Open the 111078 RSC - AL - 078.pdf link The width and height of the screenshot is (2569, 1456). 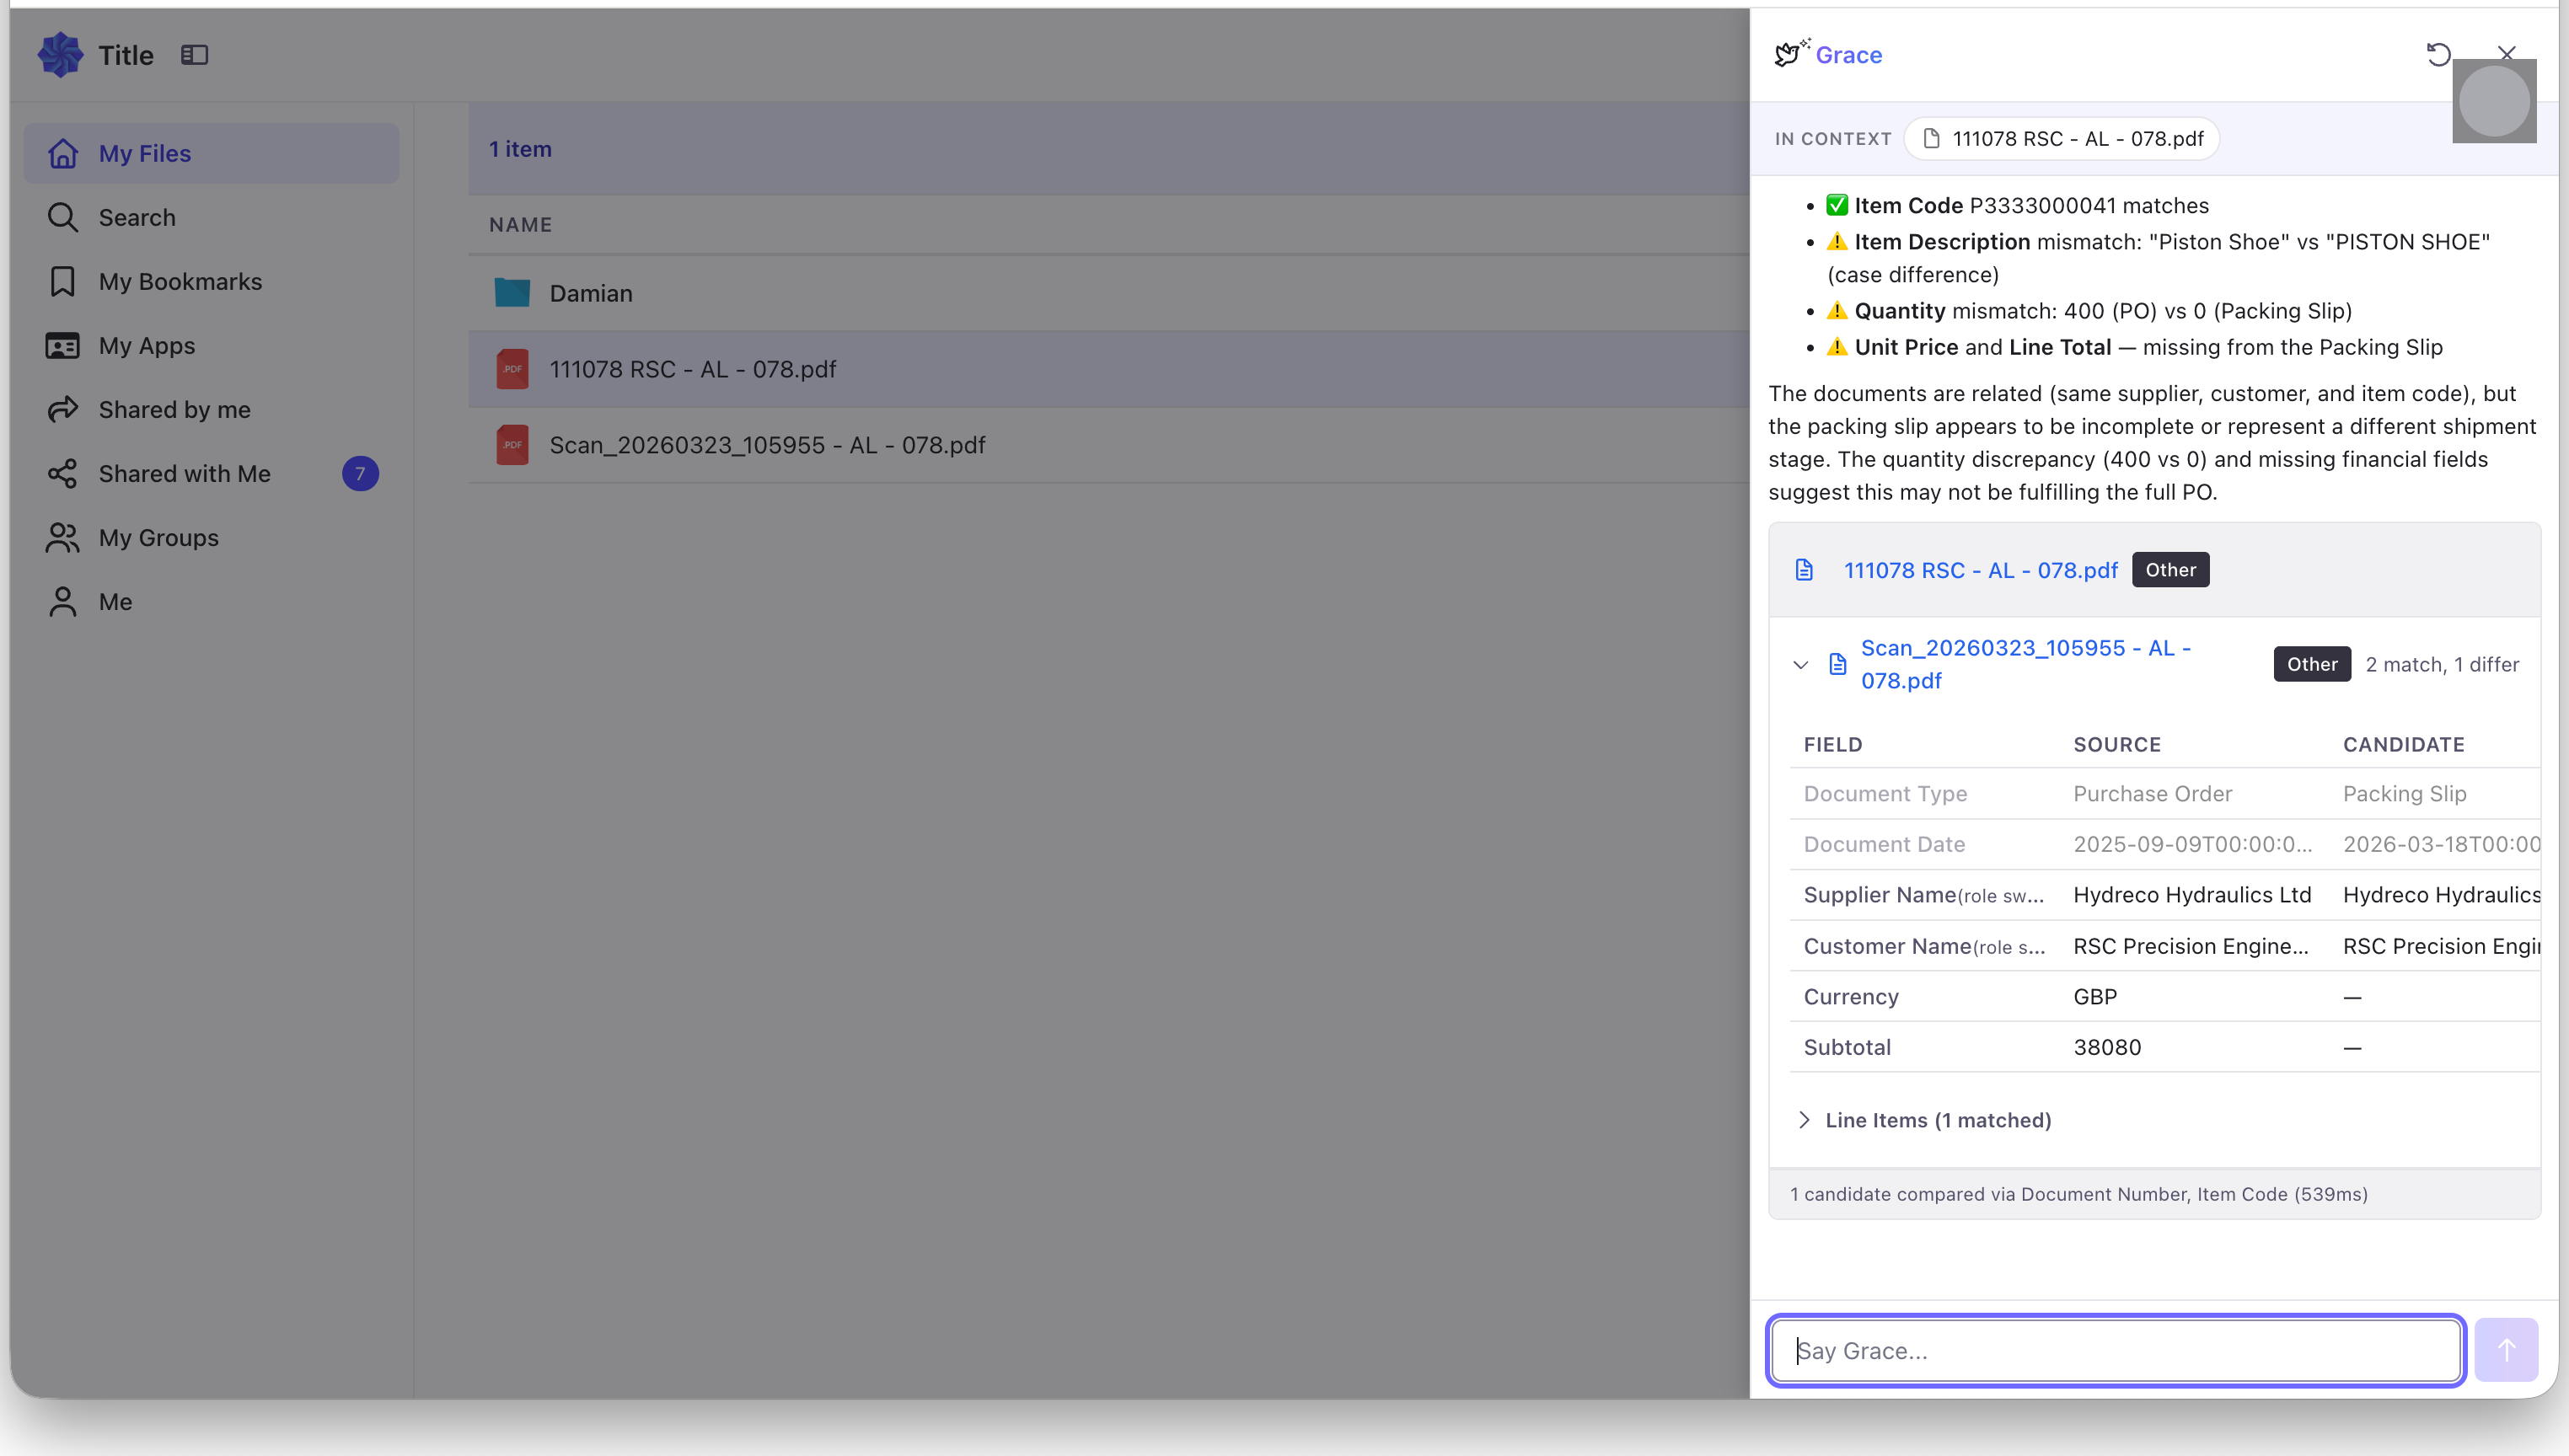click(1980, 570)
